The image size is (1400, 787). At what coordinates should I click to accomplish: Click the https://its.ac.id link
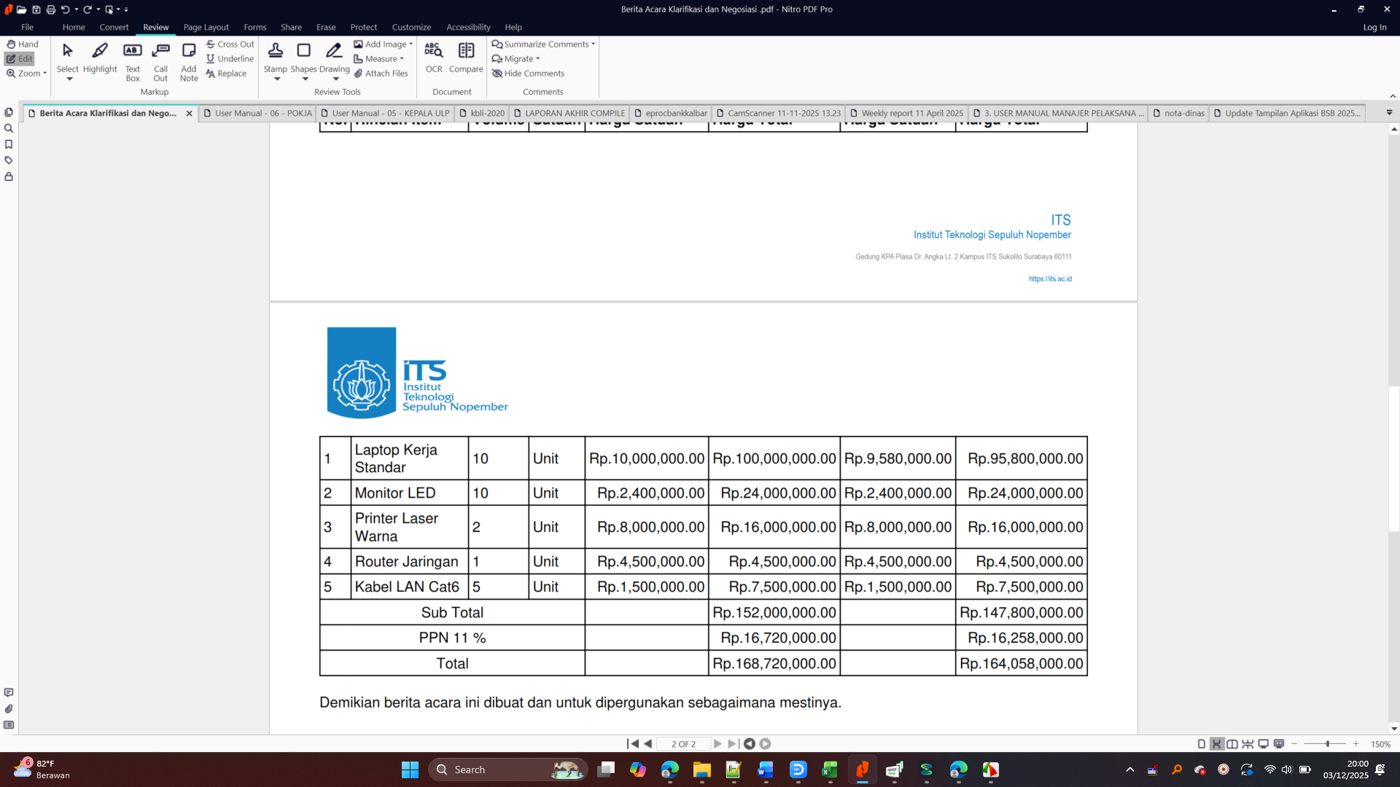tap(1050, 279)
